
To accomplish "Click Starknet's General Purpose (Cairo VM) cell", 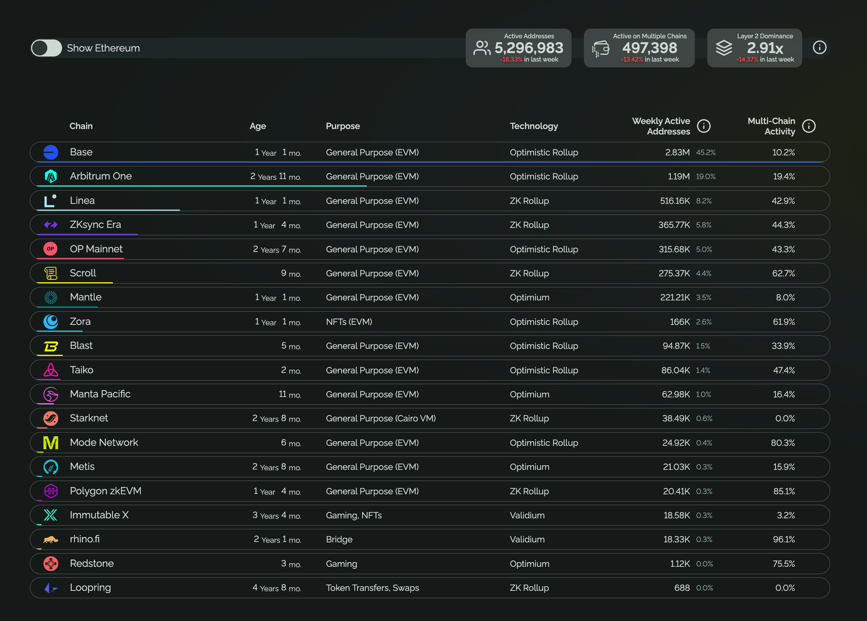I will click(x=381, y=418).
